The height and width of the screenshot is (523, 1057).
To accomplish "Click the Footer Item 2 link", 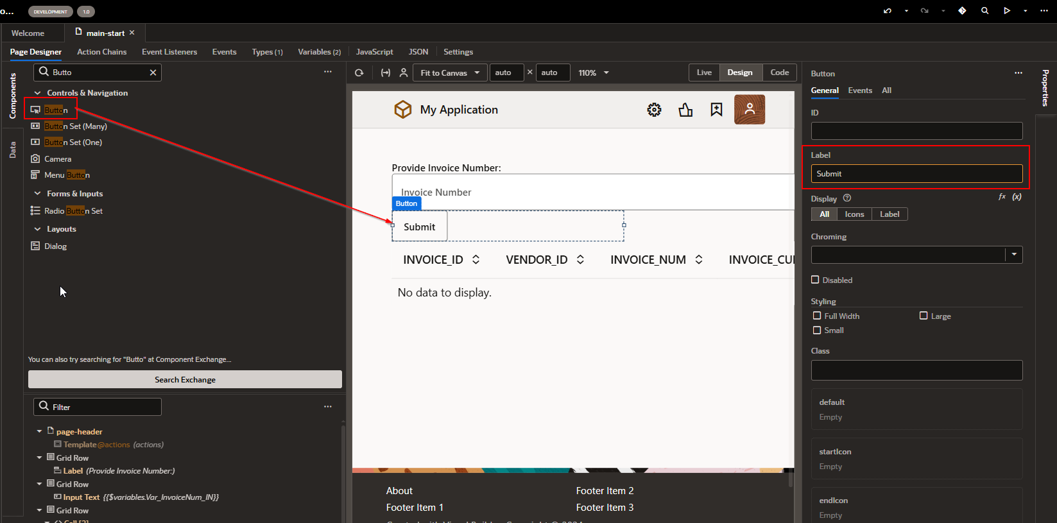I will click(605, 491).
